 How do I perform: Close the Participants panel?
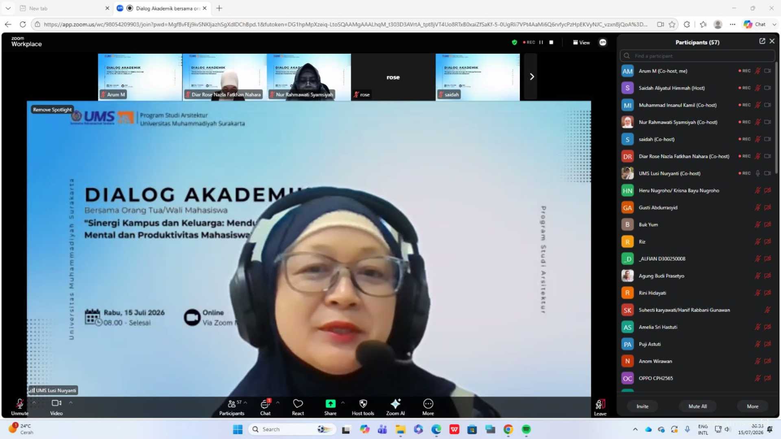[x=772, y=41]
